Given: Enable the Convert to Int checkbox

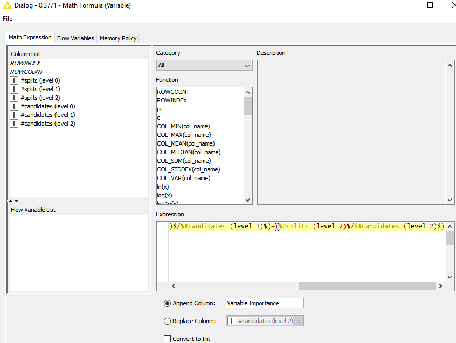Looking at the screenshot, I should [167, 339].
